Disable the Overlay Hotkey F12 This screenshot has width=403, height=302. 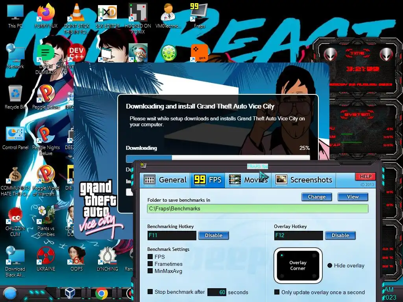click(340, 236)
